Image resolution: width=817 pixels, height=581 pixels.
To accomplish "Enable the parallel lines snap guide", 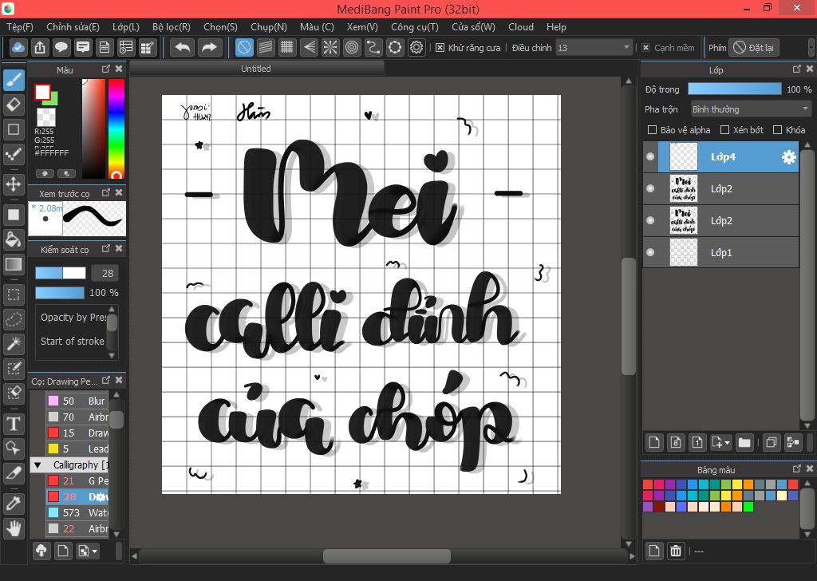I will [266, 47].
